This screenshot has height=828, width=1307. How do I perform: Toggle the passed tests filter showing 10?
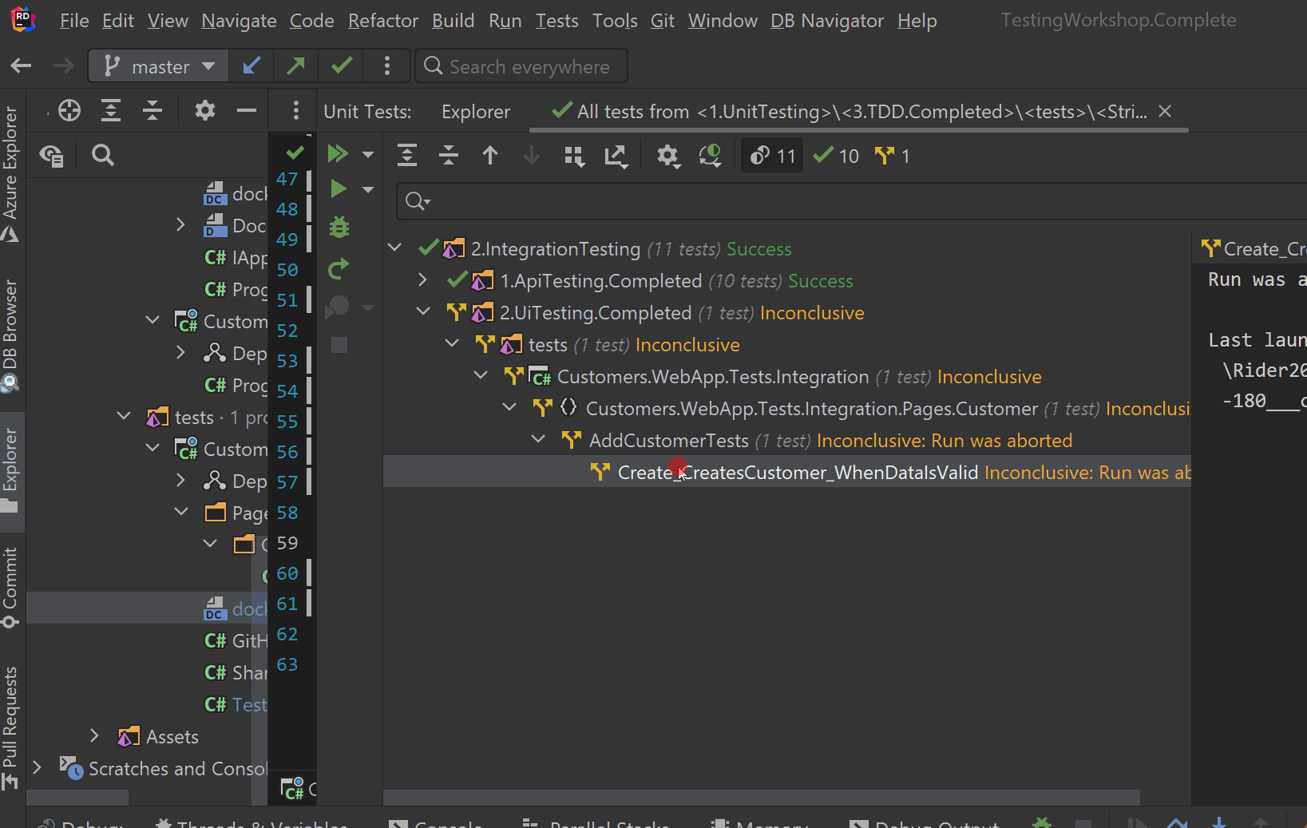point(836,156)
